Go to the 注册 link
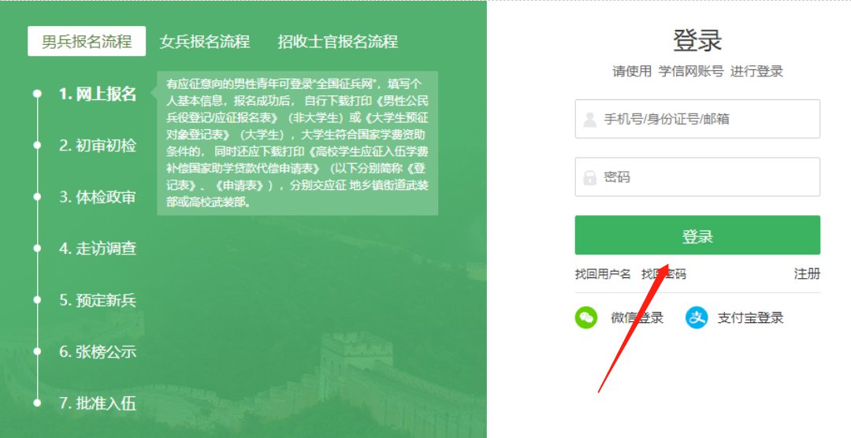The height and width of the screenshot is (438, 851). click(x=807, y=274)
